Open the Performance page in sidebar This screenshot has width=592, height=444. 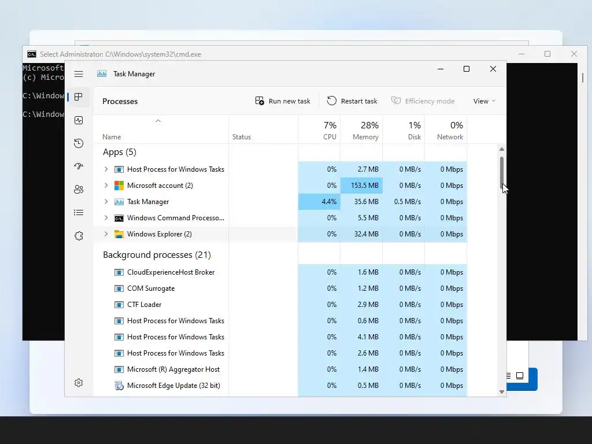79,120
